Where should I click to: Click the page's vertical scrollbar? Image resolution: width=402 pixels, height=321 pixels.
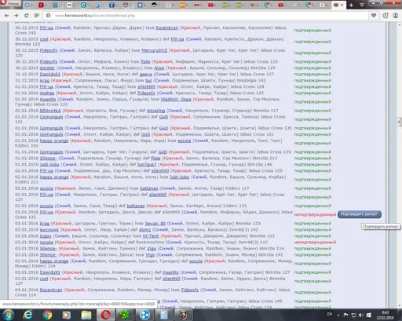click(x=400, y=165)
